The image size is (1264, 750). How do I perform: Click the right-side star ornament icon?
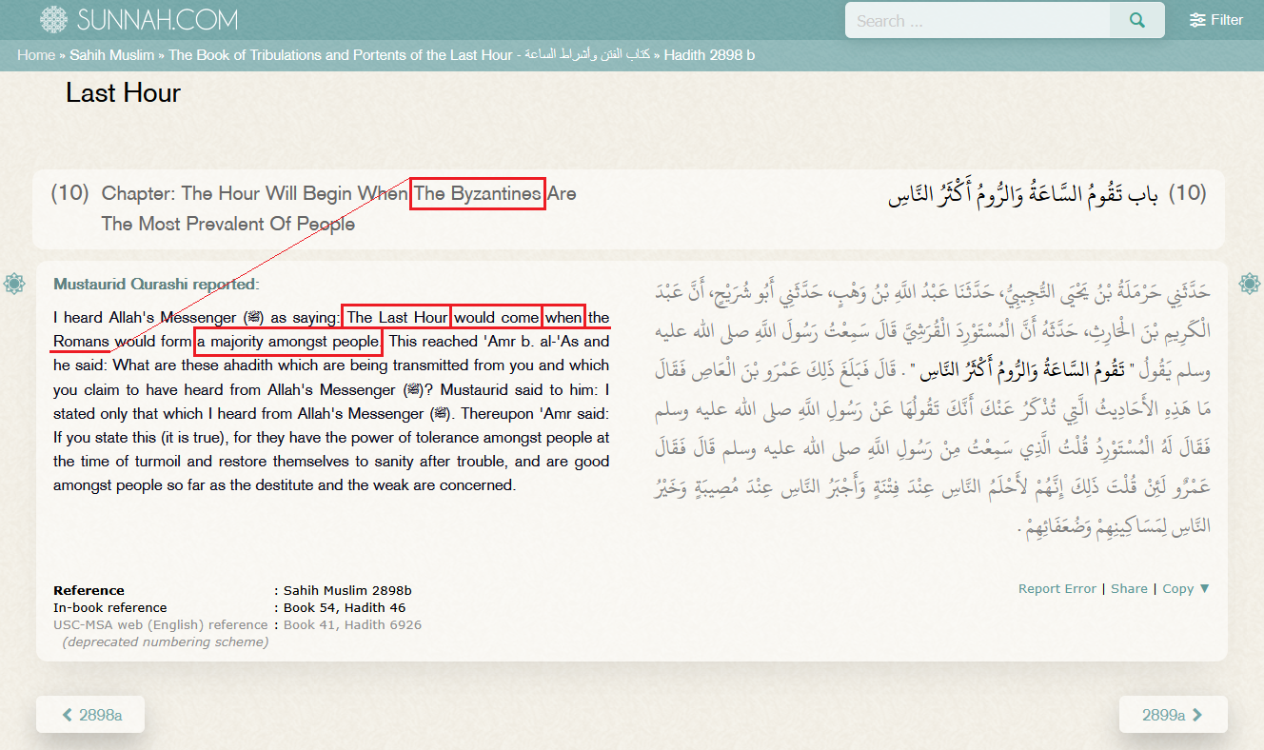tap(1250, 283)
